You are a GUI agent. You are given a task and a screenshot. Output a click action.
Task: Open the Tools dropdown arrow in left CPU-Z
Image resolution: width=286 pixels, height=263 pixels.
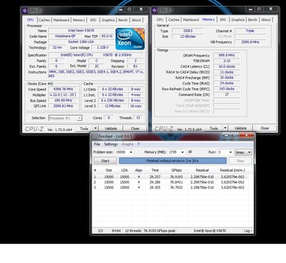(95, 129)
